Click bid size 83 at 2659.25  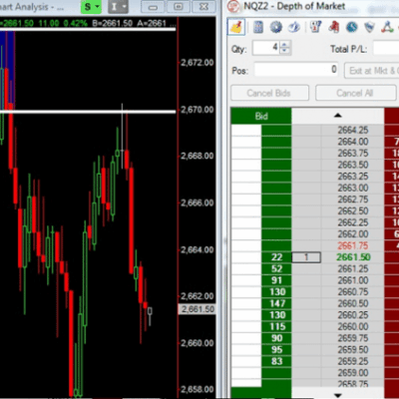tap(276, 361)
